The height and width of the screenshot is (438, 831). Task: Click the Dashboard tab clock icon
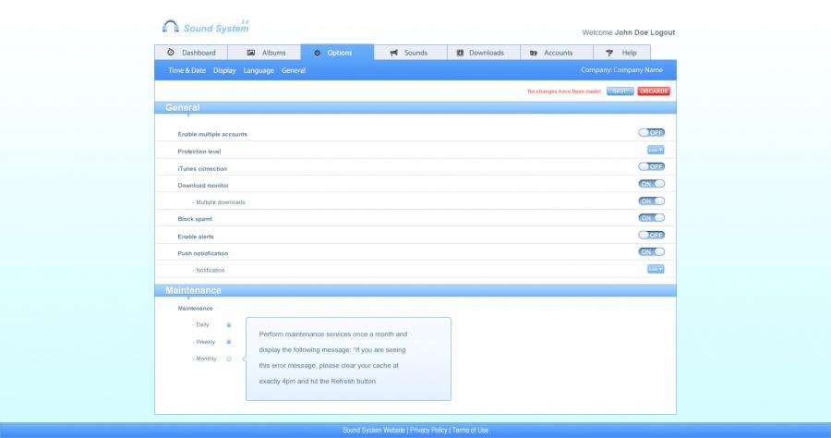pyautogui.click(x=171, y=53)
